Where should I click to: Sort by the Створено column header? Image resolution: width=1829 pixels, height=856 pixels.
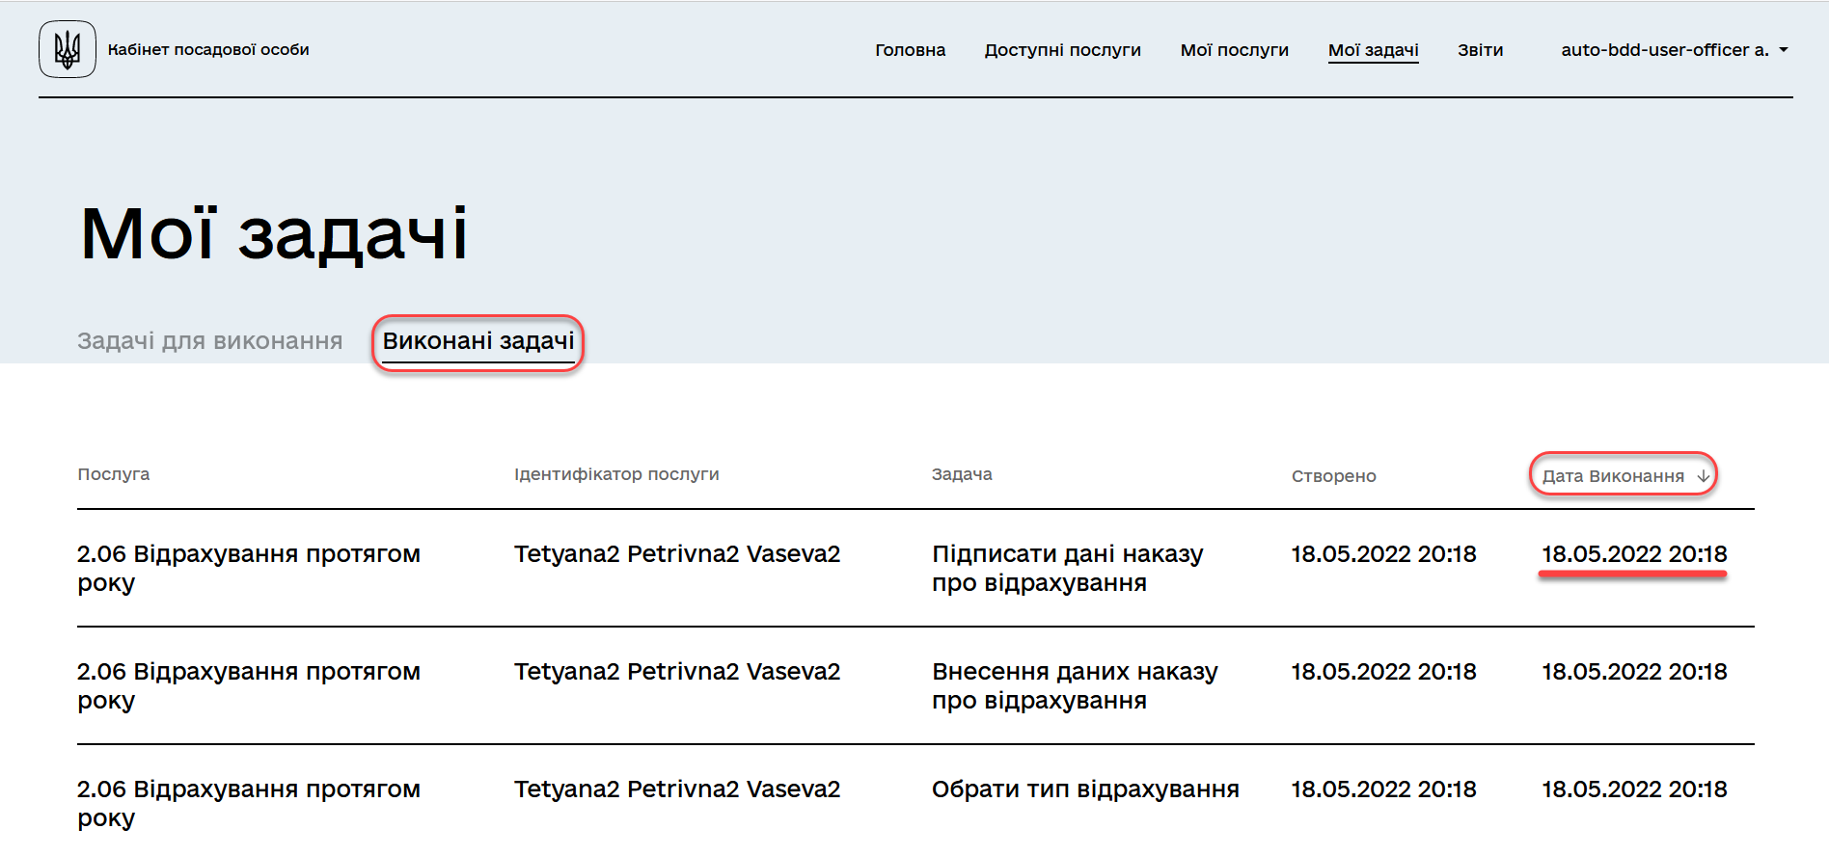1333,476
